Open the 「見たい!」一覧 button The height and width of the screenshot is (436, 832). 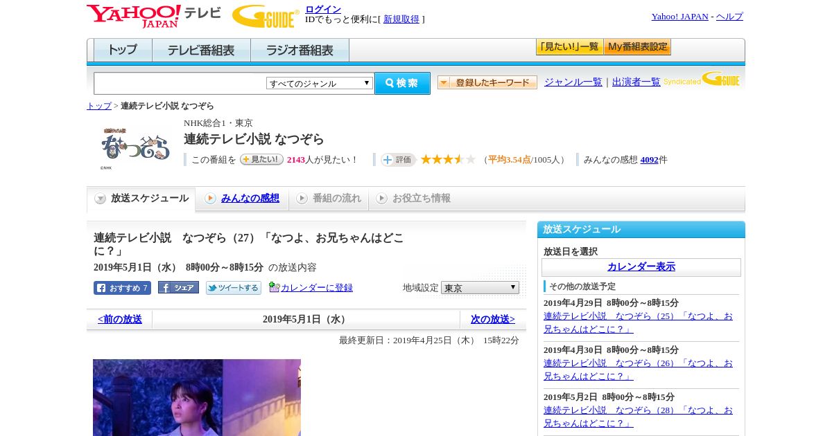tap(569, 47)
